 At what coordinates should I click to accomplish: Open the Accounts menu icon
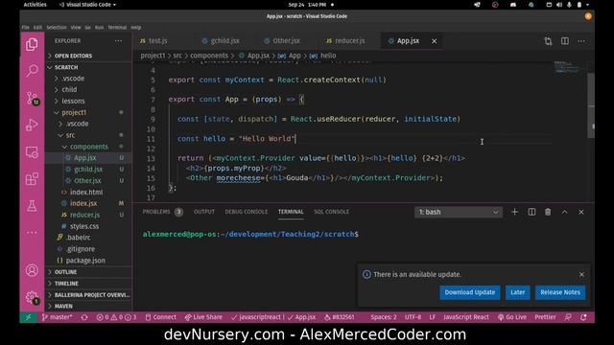click(x=32, y=270)
